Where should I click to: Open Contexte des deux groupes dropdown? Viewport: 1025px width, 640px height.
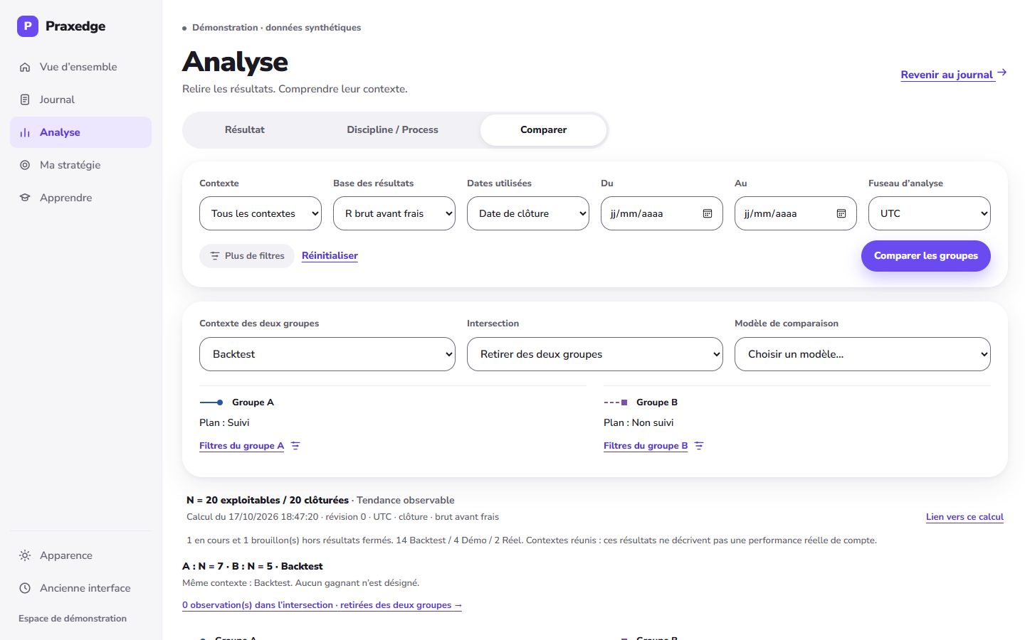click(327, 354)
